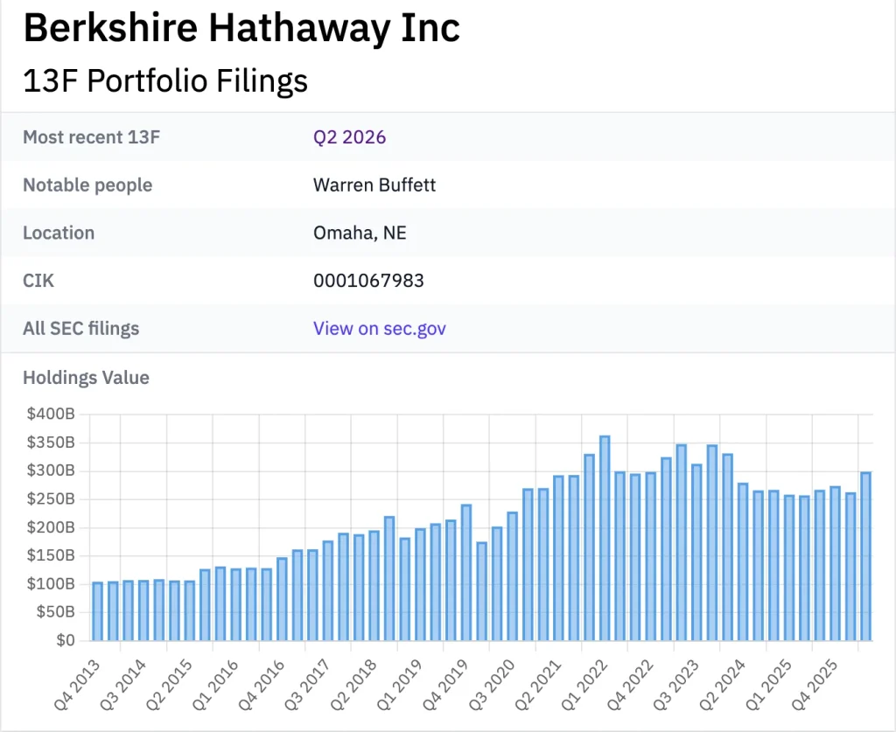Select the '13F Portfolio Filings' subtitle
896x732 pixels.
pos(165,80)
